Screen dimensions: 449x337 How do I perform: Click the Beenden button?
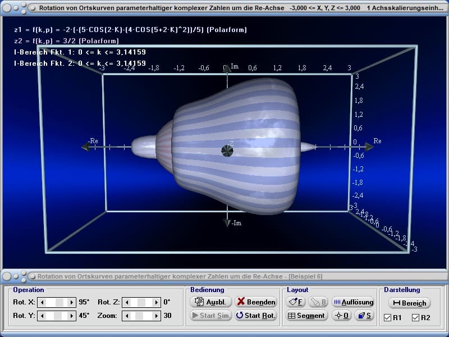point(256,302)
